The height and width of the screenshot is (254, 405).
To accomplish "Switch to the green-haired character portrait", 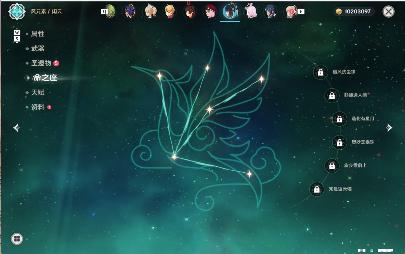I will click(110, 12).
